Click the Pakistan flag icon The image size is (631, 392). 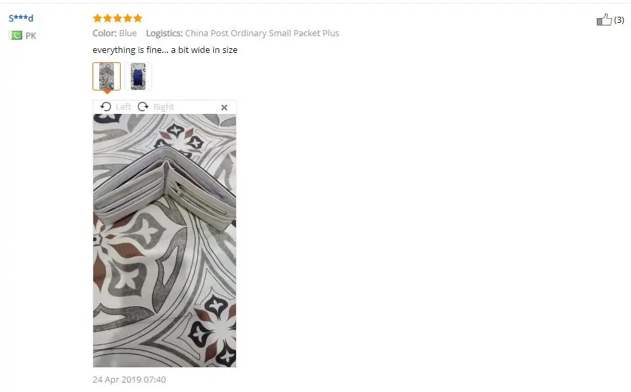pos(15,36)
